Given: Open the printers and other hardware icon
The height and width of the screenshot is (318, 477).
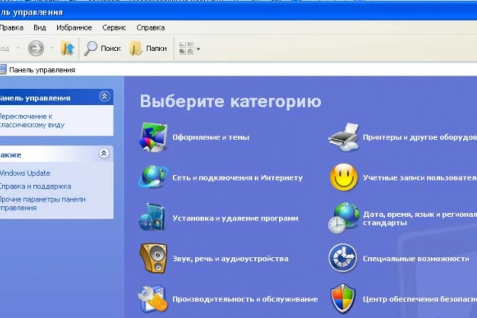Looking at the screenshot, I should [344, 137].
